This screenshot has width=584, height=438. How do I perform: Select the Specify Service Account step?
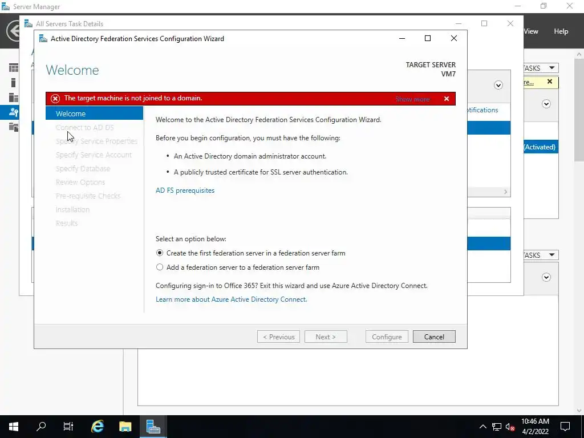pos(94,155)
